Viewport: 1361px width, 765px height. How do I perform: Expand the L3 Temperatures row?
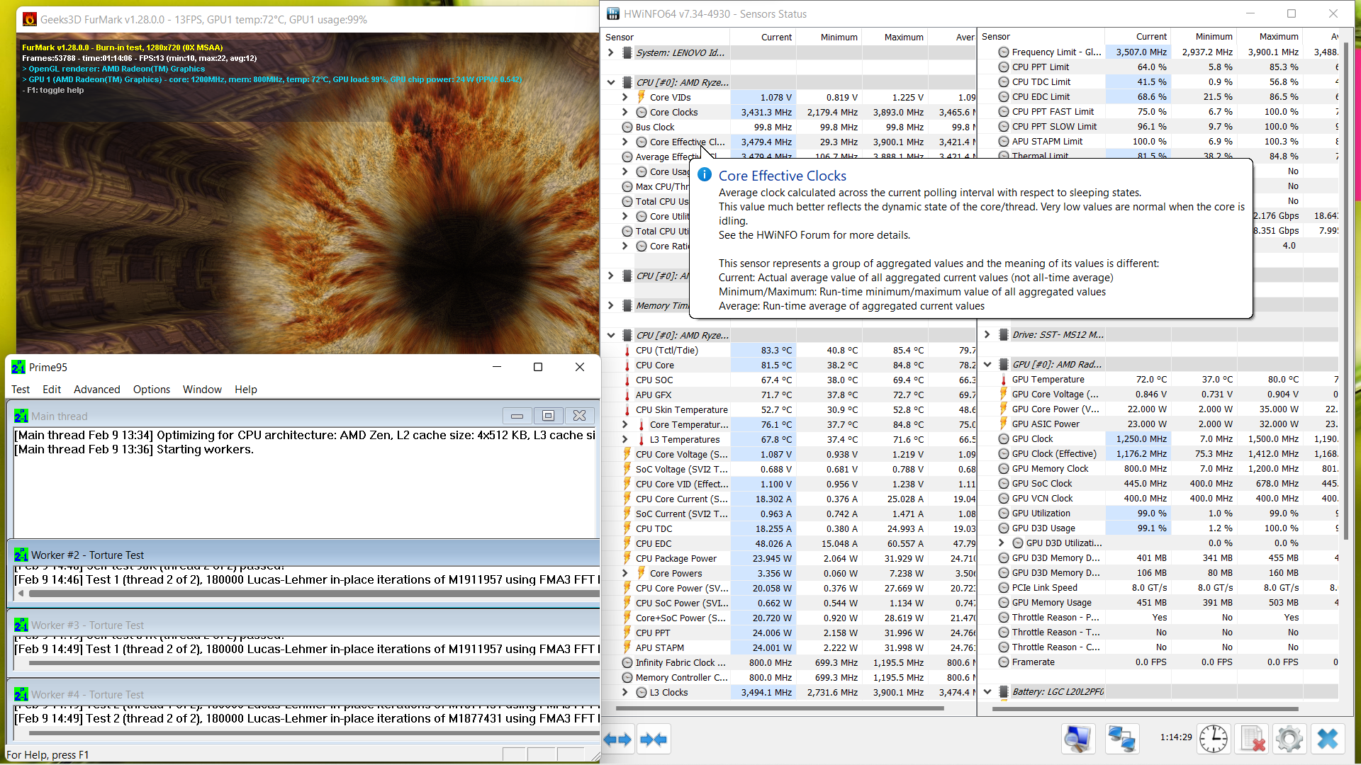point(625,439)
